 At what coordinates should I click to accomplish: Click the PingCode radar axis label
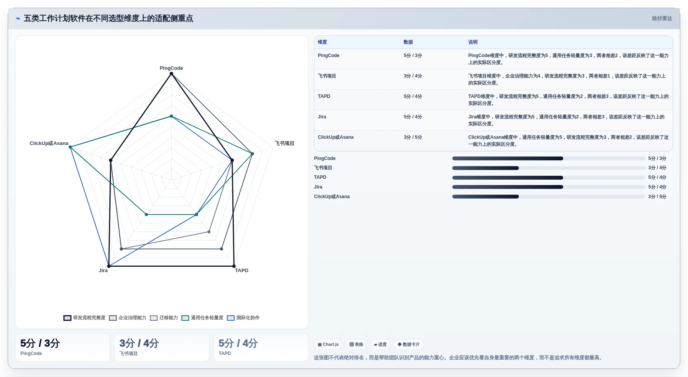171,68
